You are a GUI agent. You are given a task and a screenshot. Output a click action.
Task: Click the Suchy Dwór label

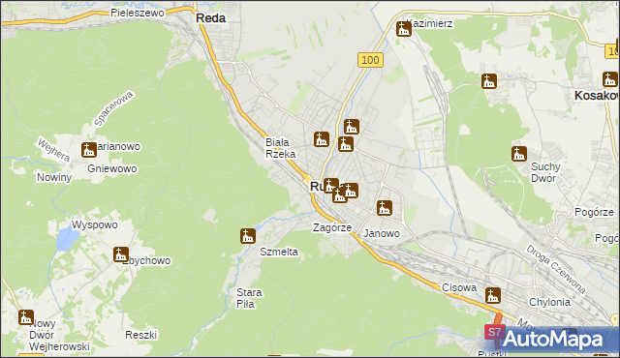[x=545, y=172]
